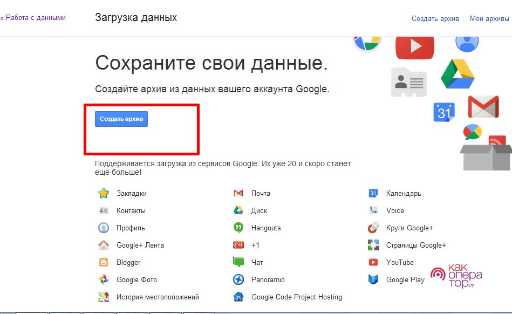Viewport: 512px width, 314px height.
Task: Click the YouTube text label
Action: tap(400, 262)
